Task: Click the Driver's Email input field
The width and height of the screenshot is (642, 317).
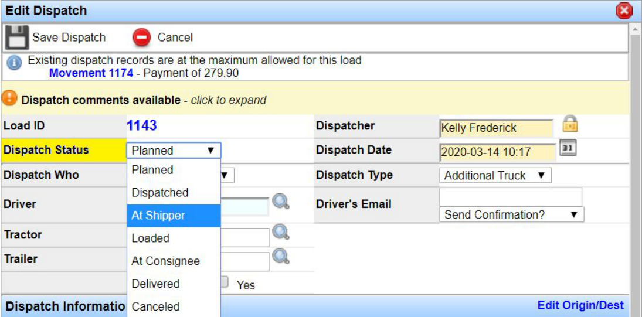Action: click(x=511, y=197)
